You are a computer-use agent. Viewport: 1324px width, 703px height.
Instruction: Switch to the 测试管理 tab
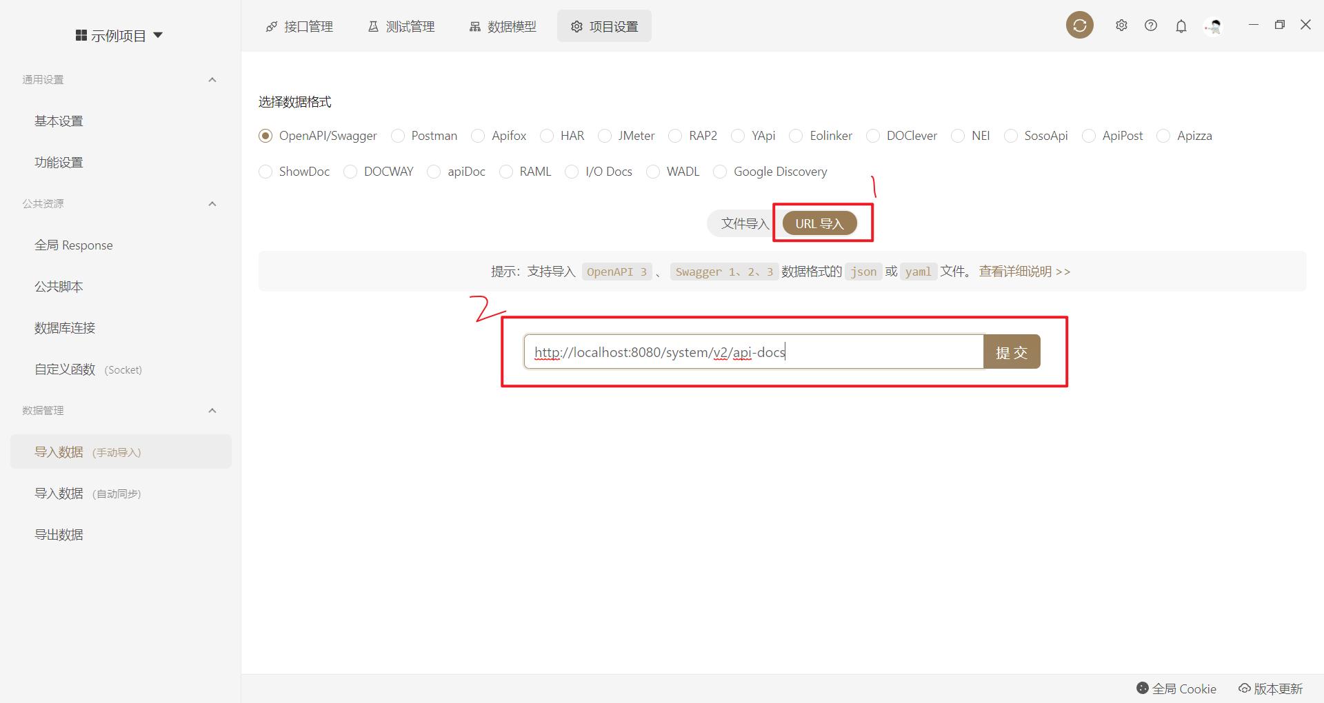coord(401,26)
